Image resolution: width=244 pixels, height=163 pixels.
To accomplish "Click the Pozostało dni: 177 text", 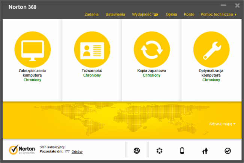I will coord(55,151).
